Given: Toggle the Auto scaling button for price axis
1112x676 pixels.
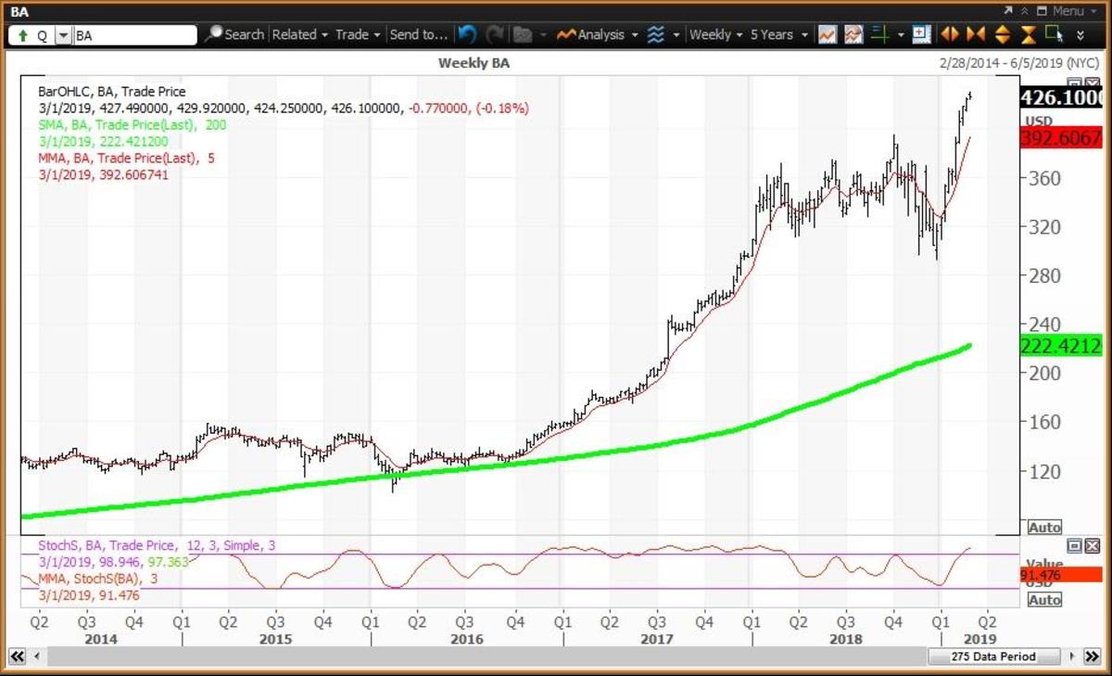Looking at the screenshot, I should pyautogui.click(x=1044, y=527).
